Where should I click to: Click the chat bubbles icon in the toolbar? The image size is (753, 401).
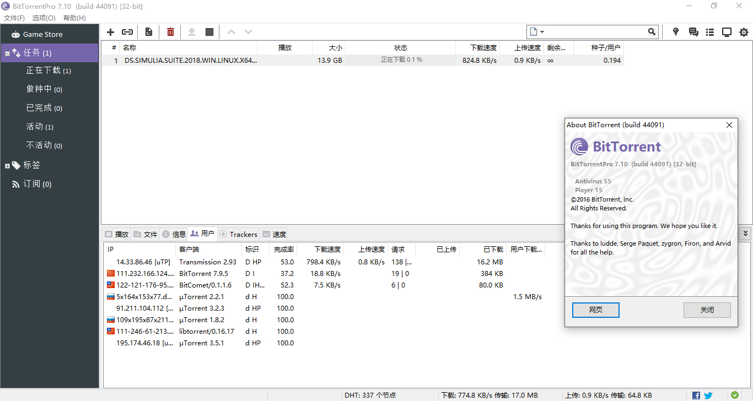[x=693, y=32]
